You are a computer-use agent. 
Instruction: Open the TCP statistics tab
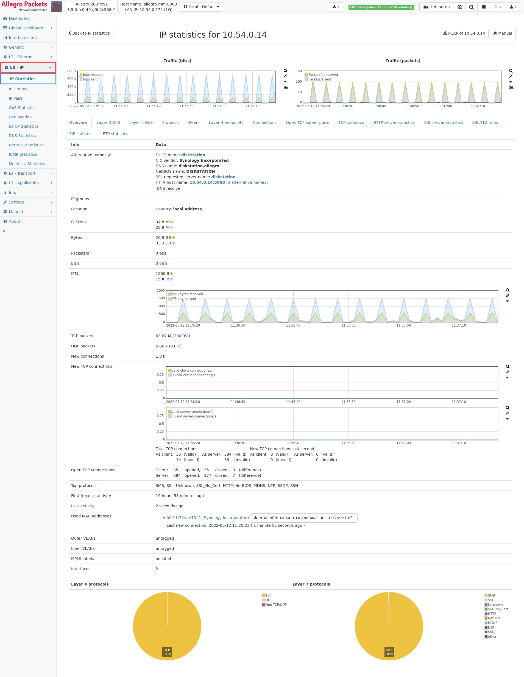point(351,122)
